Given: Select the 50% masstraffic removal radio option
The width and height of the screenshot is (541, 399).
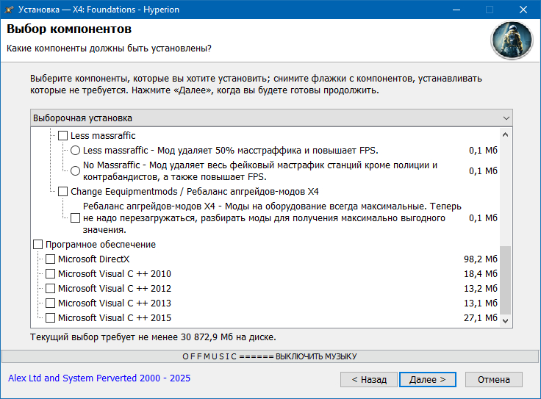Looking at the screenshot, I should coord(75,151).
